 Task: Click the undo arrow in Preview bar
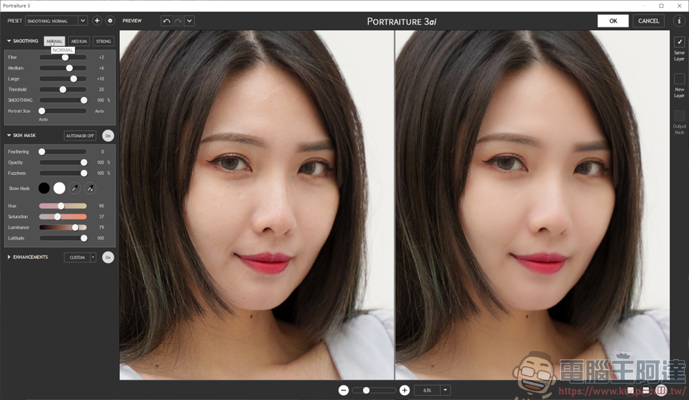[166, 21]
